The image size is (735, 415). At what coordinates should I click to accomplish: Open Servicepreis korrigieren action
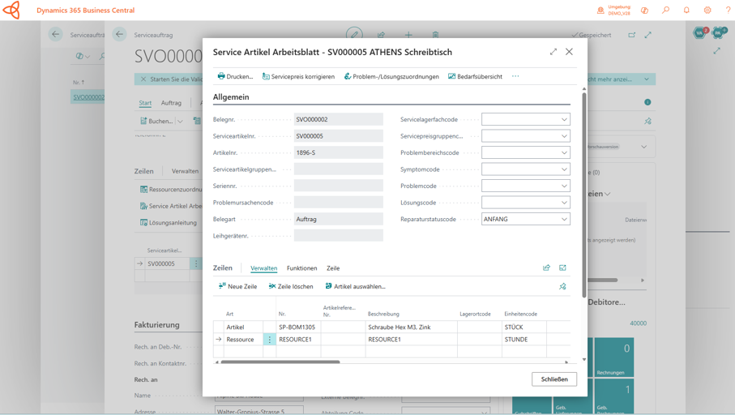tap(298, 76)
